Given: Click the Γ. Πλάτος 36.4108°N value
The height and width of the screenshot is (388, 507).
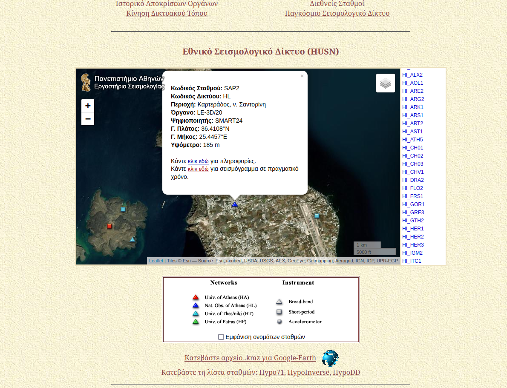Looking at the screenshot, I should pos(215,129).
